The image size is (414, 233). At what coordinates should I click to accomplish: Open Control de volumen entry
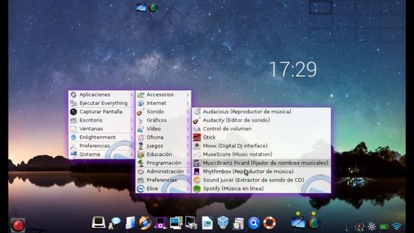point(261,129)
